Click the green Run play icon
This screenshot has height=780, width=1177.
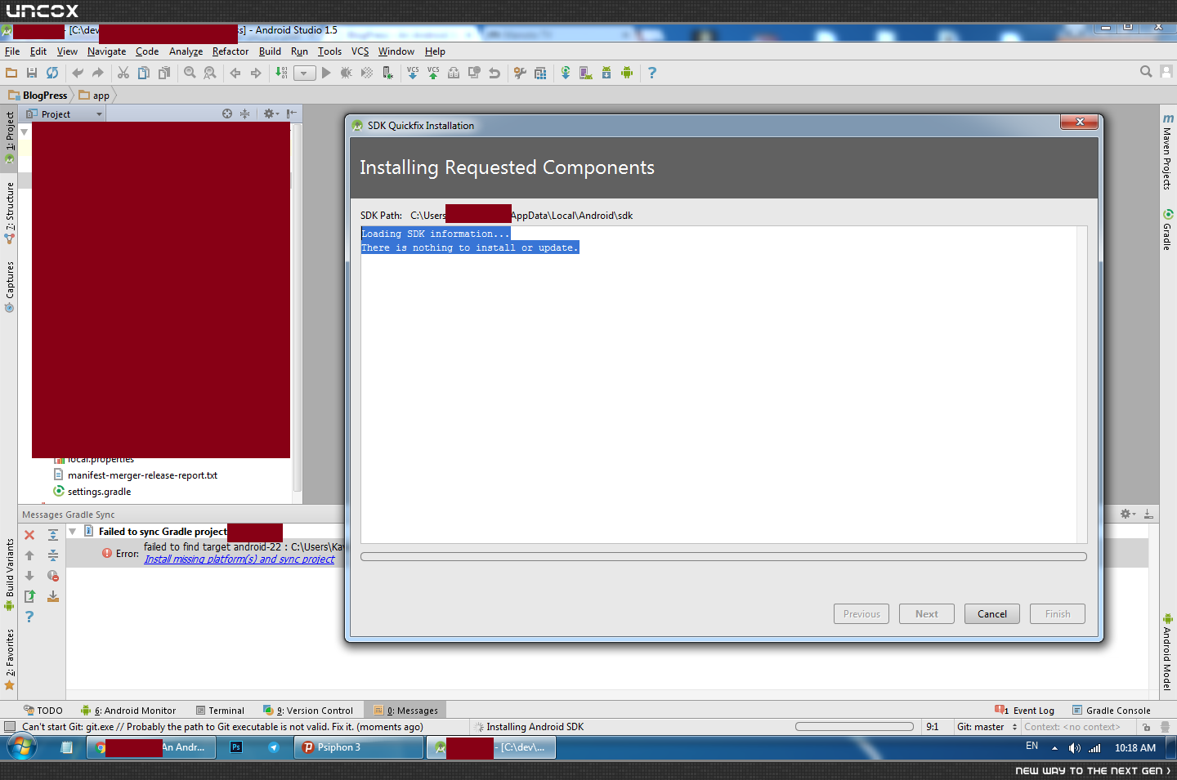(326, 73)
